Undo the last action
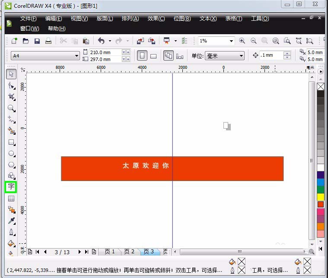The image size is (328, 278). point(101,41)
